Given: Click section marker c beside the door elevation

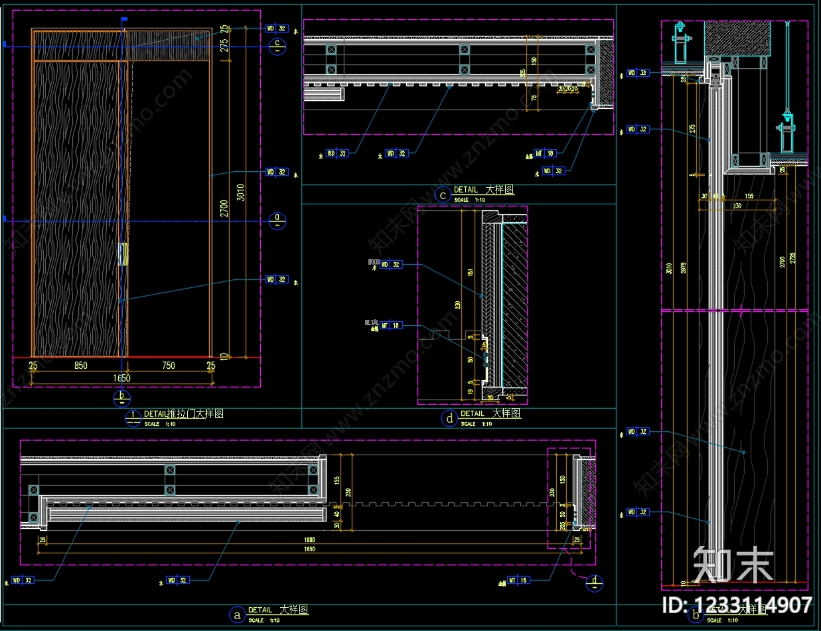Looking at the screenshot, I should tap(278, 46).
